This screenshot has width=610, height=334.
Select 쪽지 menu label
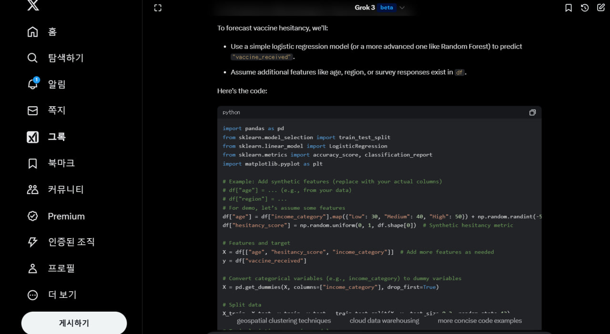point(57,111)
